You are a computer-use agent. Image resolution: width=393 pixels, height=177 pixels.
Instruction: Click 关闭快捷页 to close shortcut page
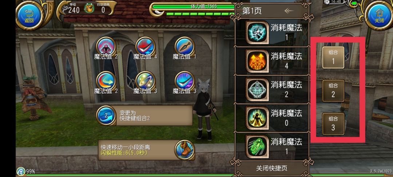click(x=272, y=168)
